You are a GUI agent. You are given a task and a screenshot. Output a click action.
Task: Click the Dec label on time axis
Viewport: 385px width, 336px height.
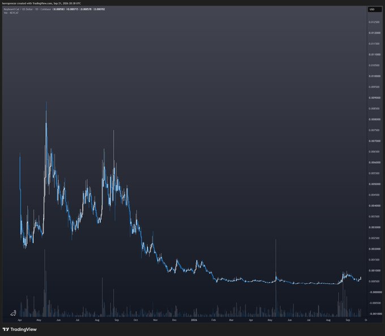pyautogui.click(x=174, y=320)
